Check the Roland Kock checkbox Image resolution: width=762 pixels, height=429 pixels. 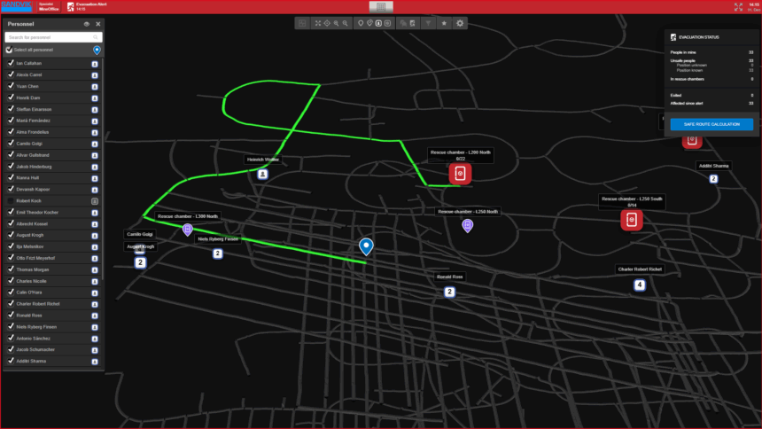pos(11,201)
